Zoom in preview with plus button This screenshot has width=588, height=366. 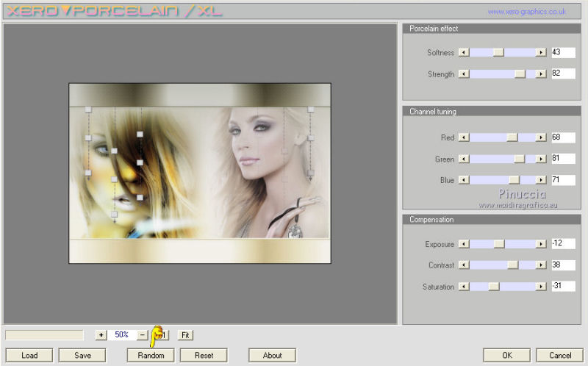click(x=101, y=335)
